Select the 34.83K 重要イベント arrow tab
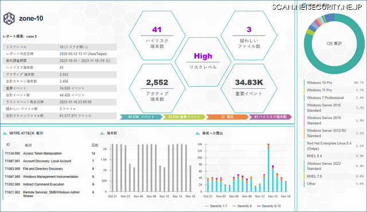The image size is (367, 212). (x=184, y=117)
